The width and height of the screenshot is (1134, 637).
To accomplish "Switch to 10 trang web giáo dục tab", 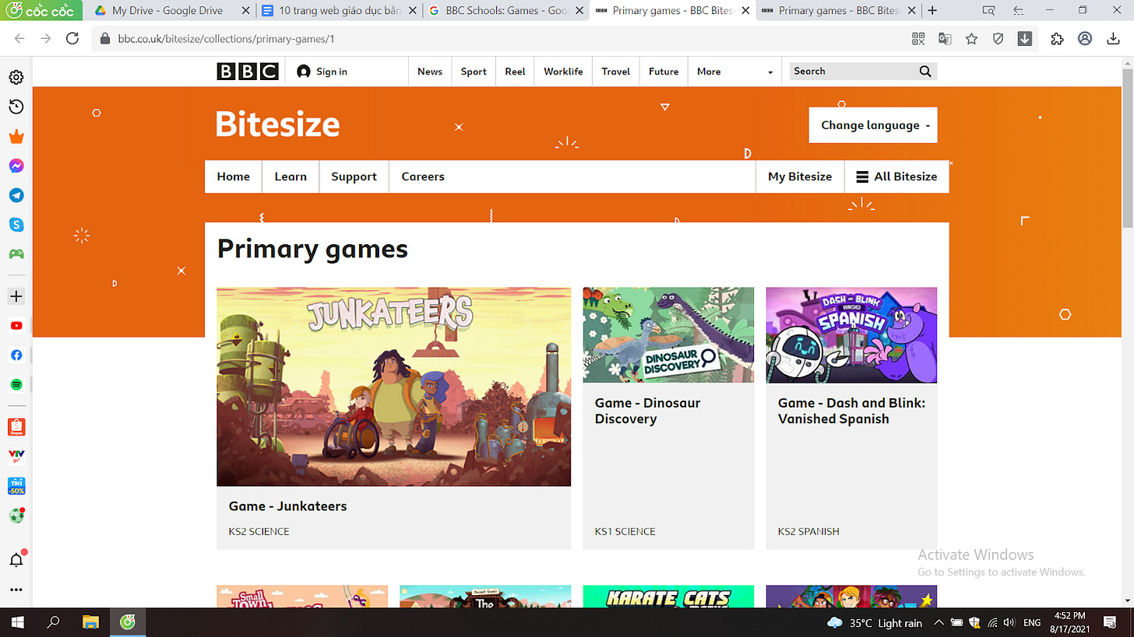I will pyautogui.click(x=340, y=11).
